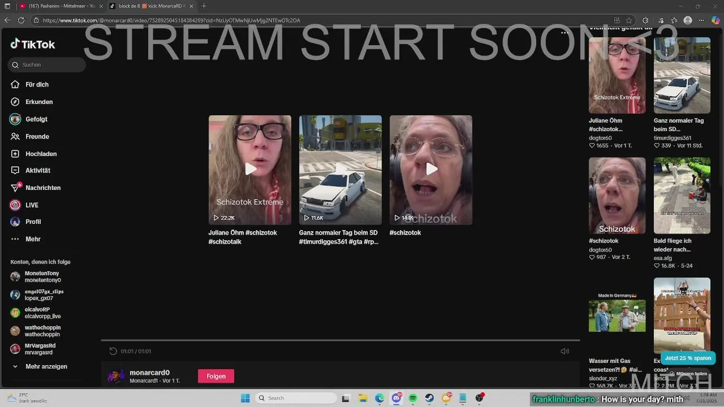Click the Münzen holen button

688,374
